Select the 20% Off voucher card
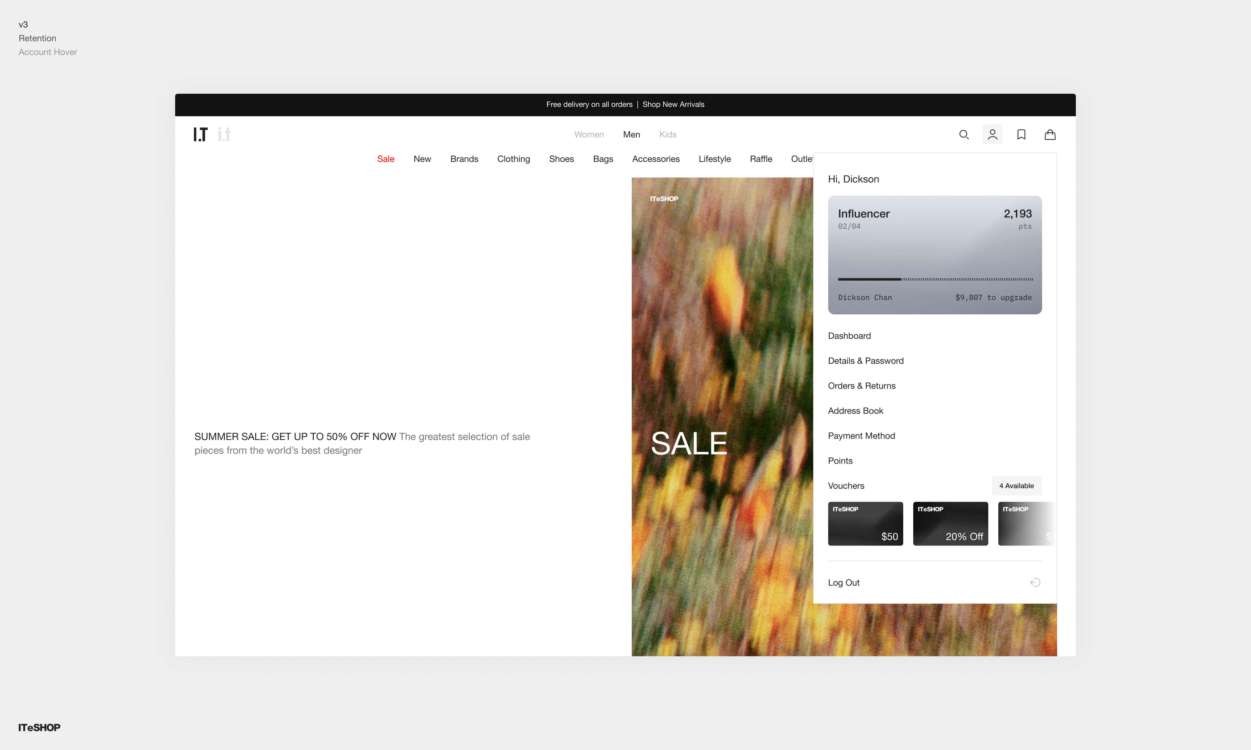This screenshot has height=750, width=1251. pyautogui.click(x=950, y=523)
